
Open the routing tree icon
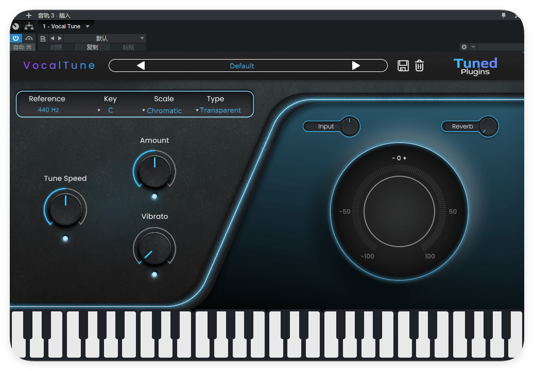tap(29, 26)
